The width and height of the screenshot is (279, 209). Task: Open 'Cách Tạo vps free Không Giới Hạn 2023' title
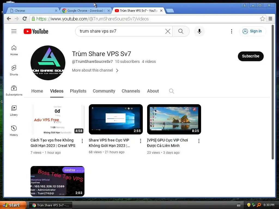tap(53, 143)
